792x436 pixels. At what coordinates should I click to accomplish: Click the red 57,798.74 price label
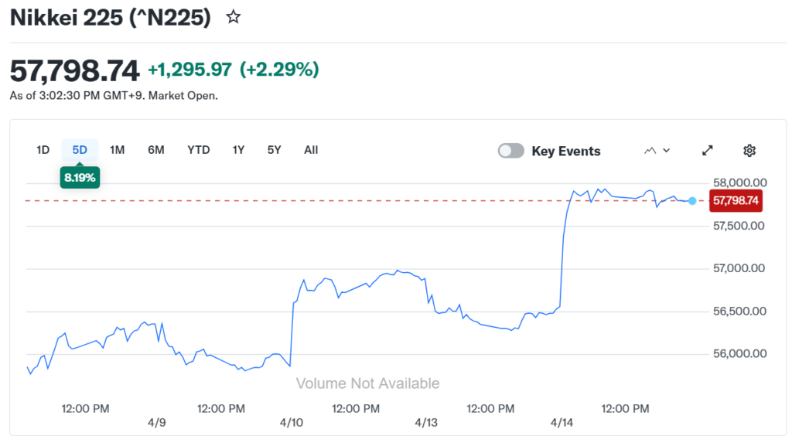coord(736,201)
